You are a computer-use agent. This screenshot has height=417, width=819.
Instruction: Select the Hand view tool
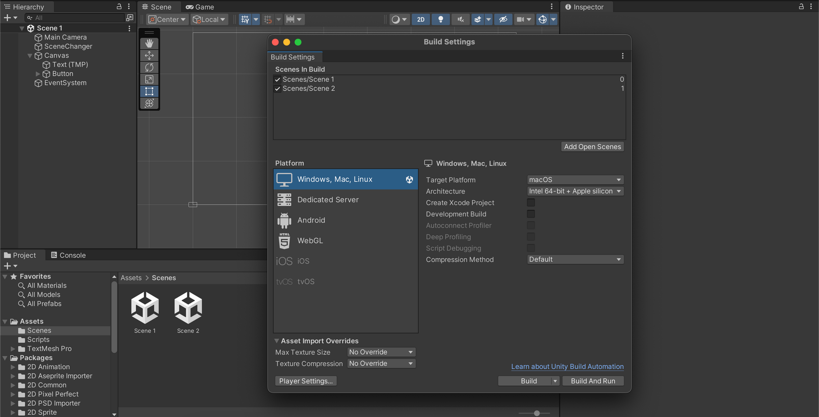(149, 43)
